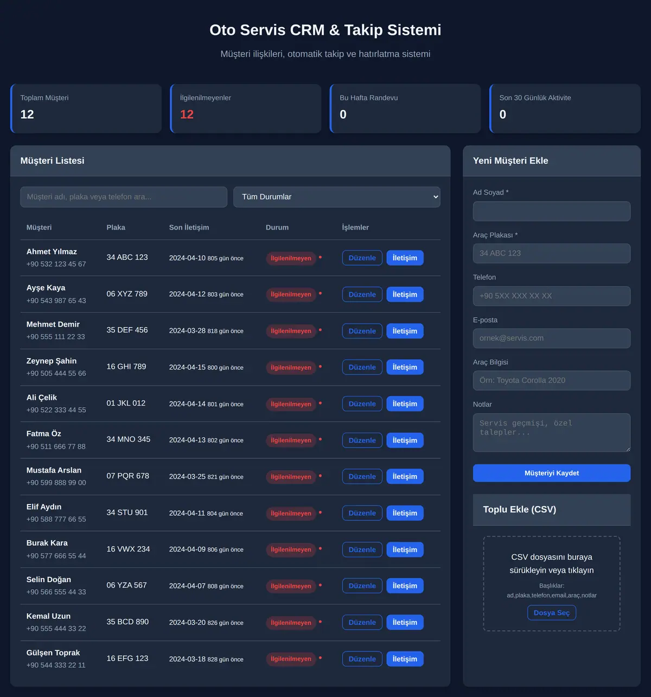Image resolution: width=651 pixels, height=697 pixels.
Task: Click date 2024-04-14 in Ali Çelik row
Action: (x=187, y=404)
